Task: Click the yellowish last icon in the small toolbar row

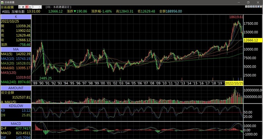Action: pos(261,7)
